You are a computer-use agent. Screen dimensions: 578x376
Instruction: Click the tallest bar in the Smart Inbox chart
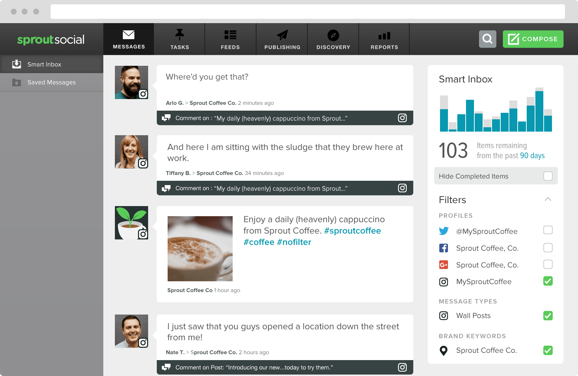click(x=539, y=110)
